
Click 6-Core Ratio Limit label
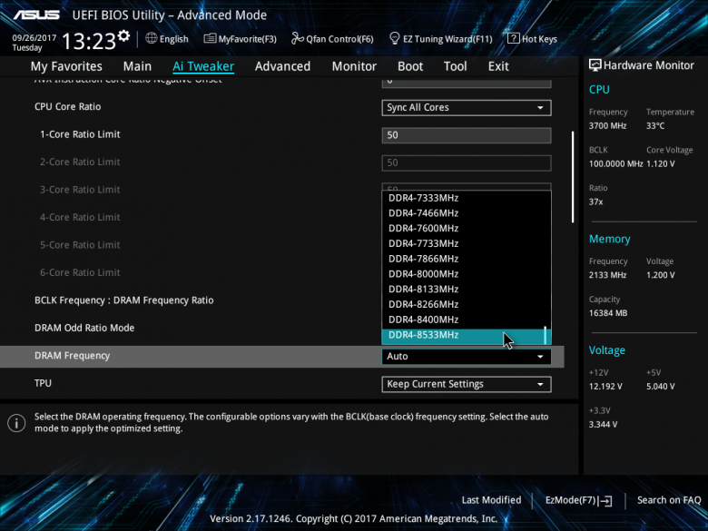click(x=80, y=272)
